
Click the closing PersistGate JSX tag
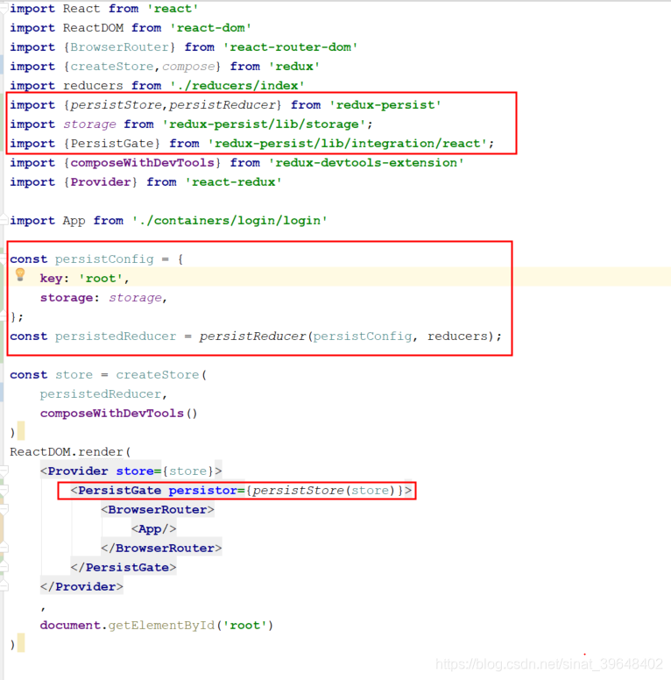coord(124,567)
